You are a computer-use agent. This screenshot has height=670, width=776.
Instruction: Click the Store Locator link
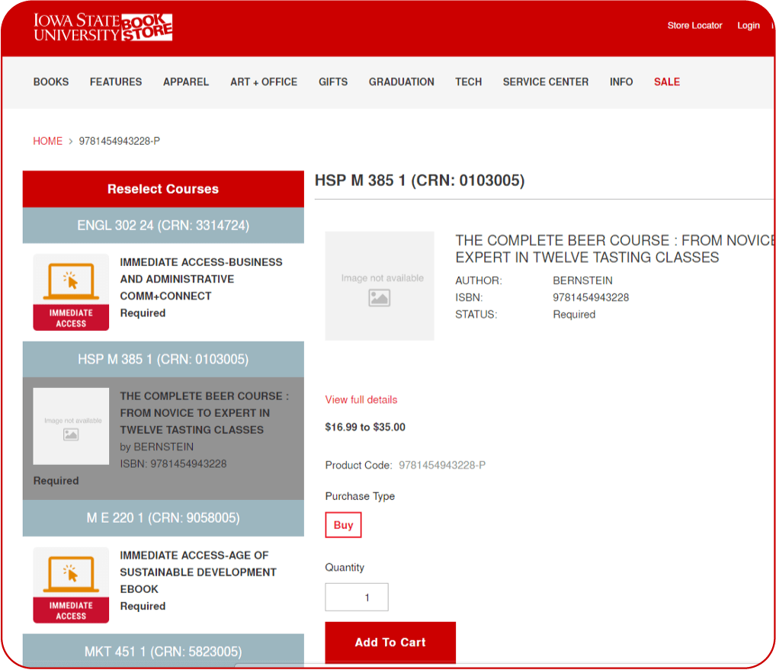694,26
